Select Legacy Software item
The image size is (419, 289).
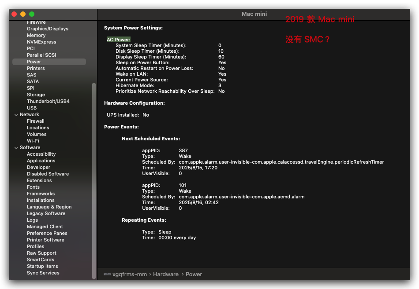tap(46, 213)
